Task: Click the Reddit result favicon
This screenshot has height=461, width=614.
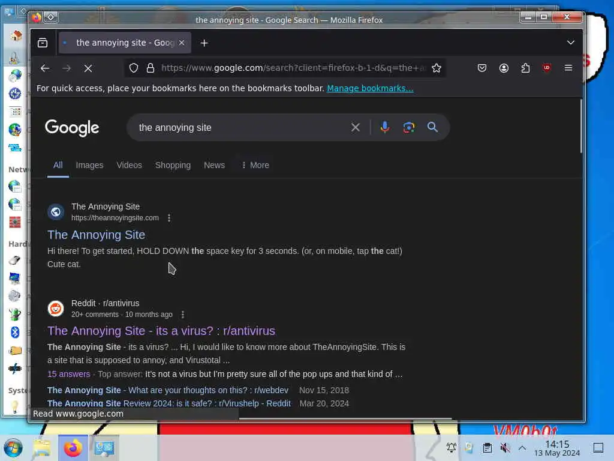Action: [56, 309]
